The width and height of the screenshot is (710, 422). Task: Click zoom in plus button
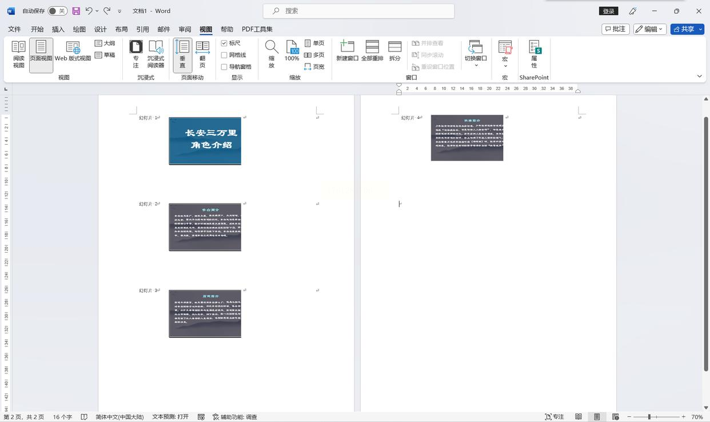(x=683, y=417)
